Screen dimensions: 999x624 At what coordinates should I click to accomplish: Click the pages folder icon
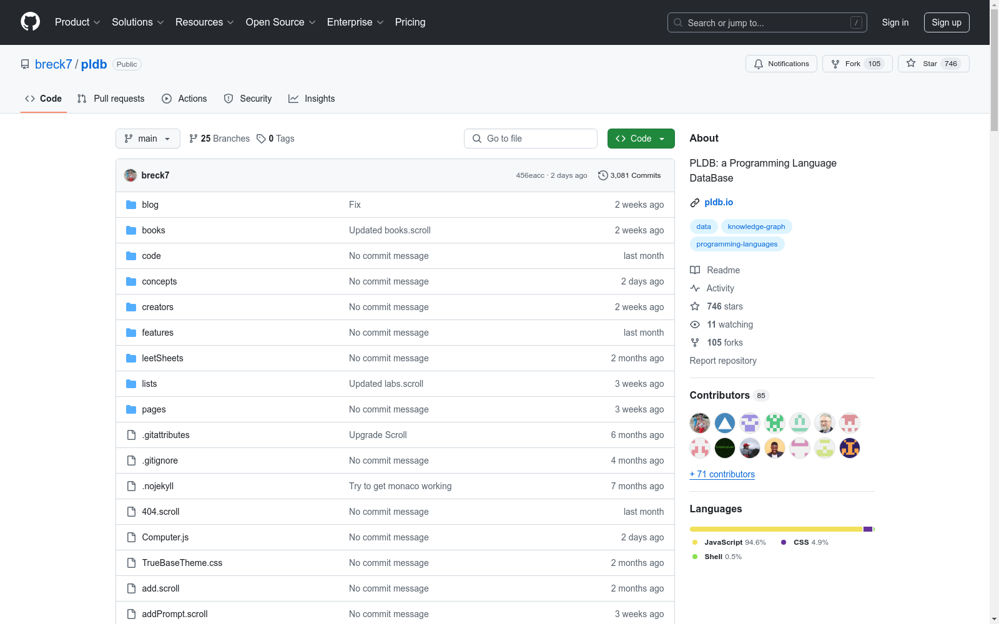click(x=131, y=409)
